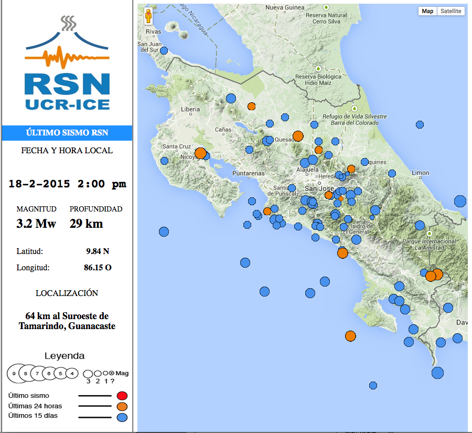
Task: Click the orange Últimas 24 horas legend circle
Action: (x=122, y=406)
